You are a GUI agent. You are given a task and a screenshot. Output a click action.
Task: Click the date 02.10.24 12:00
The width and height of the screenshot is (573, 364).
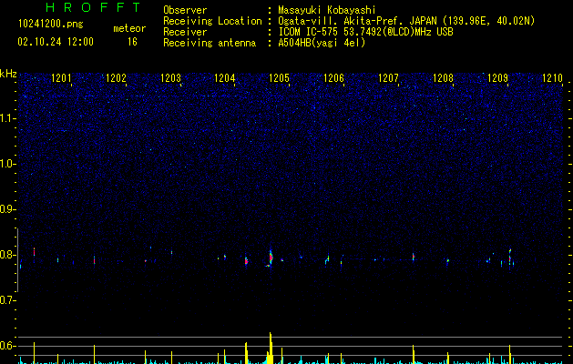point(56,42)
